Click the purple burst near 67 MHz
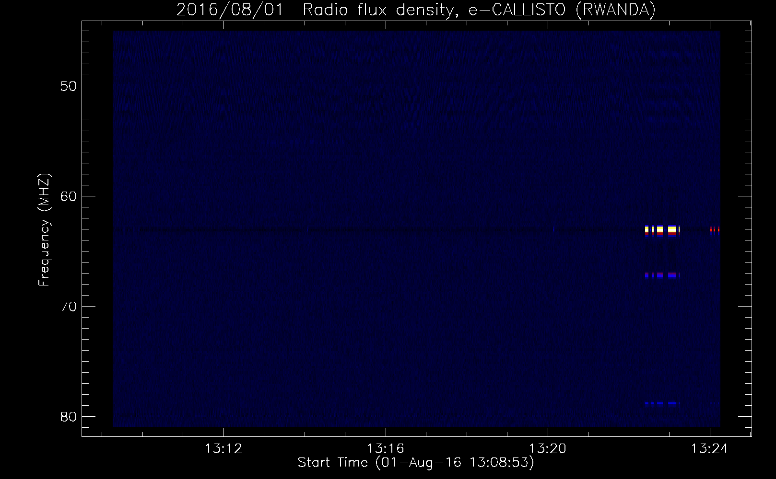This screenshot has height=479, width=776. 662,275
